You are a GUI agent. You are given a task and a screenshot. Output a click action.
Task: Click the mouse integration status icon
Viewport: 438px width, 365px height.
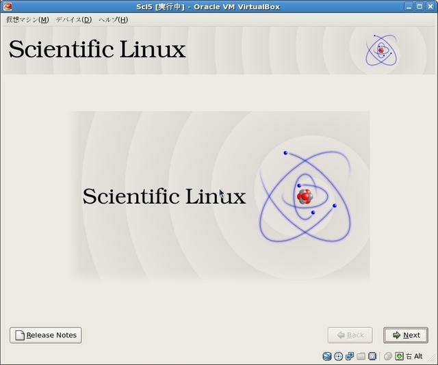pos(388,356)
